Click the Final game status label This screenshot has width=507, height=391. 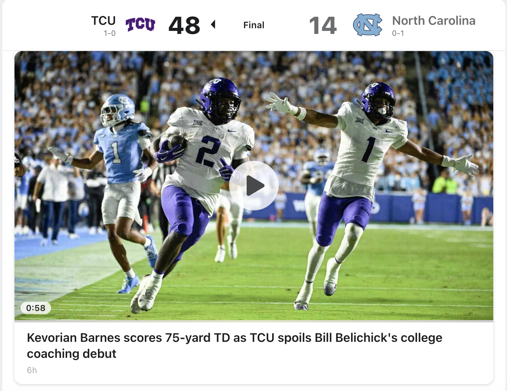[254, 25]
